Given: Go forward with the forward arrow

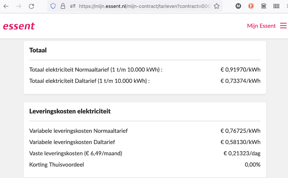Looking at the screenshot, I should (19, 6).
